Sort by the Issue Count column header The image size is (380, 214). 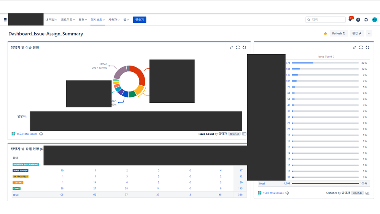(x=326, y=57)
